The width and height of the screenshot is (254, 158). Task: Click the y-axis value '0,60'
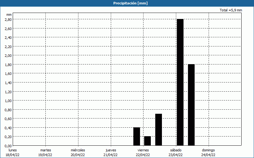point(9,119)
